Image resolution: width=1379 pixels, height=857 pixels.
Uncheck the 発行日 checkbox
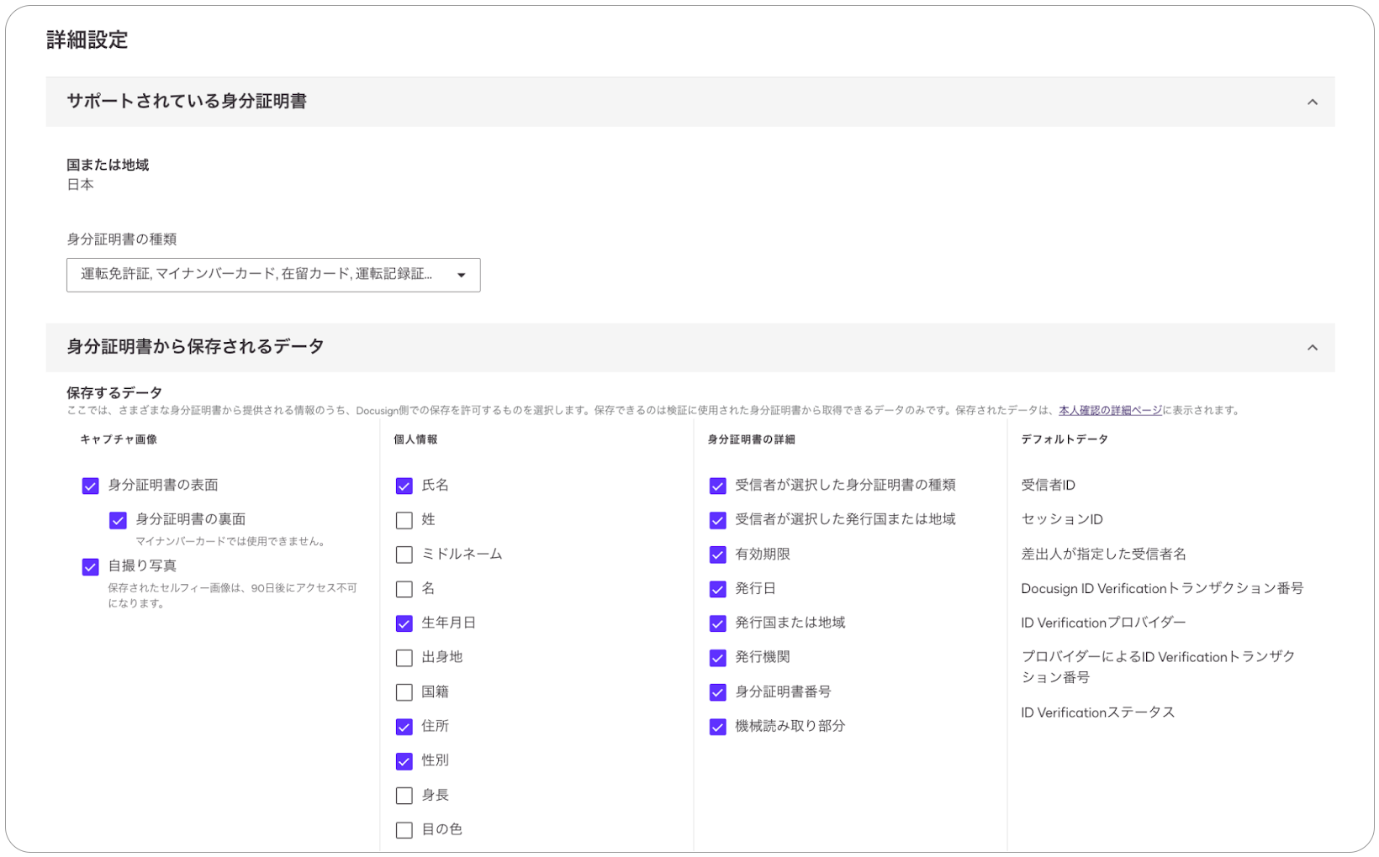pyautogui.click(x=718, y=589)
